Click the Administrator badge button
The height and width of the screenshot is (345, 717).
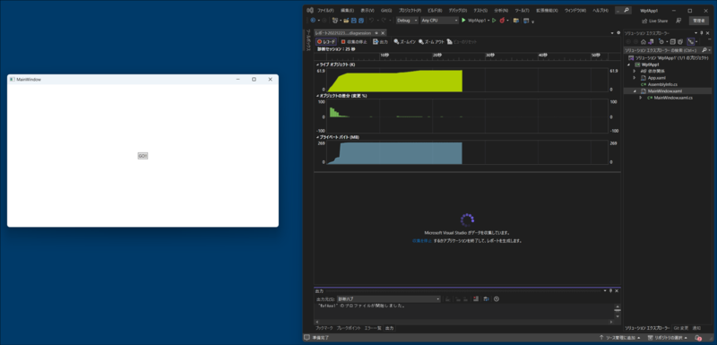[x=698, y=21]
